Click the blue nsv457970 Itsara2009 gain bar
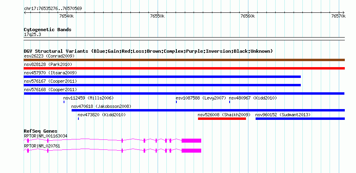Viewport: 356px width, 173px height. (x=162, y=77)
